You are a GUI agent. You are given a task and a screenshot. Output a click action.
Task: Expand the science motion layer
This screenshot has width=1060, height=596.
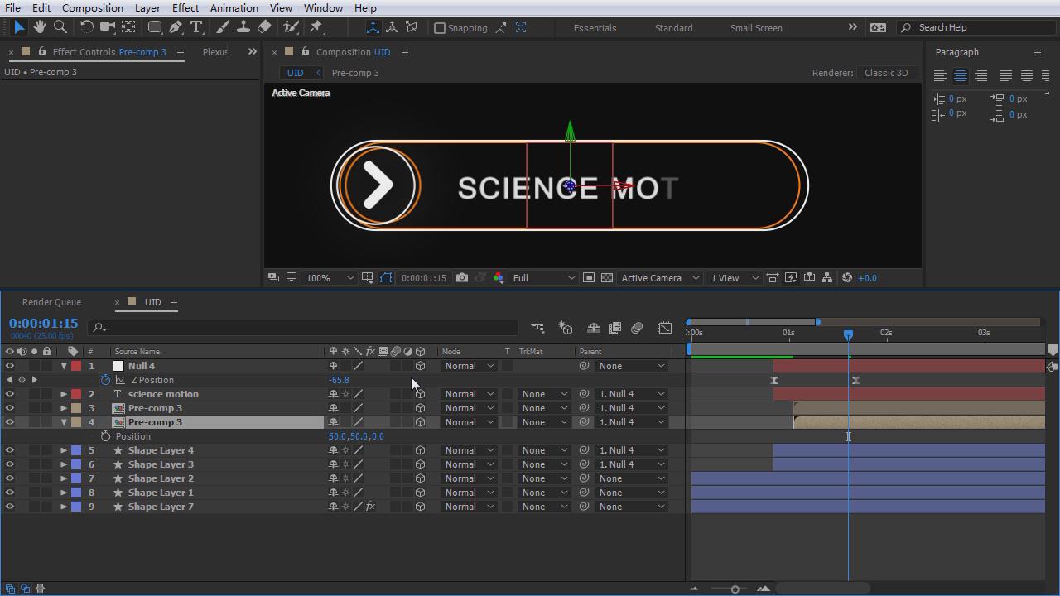pyautogui.click(x=64, y=394)
